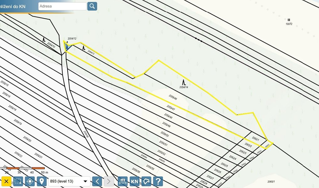Click parcel label 2062/6
Screen dimensions: 319x188
(x=217, y=171)
